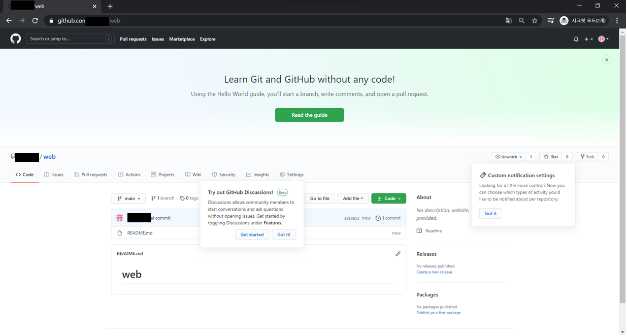
Task: Switch to the Wiki tab
Action: click(x=193, y=175)
